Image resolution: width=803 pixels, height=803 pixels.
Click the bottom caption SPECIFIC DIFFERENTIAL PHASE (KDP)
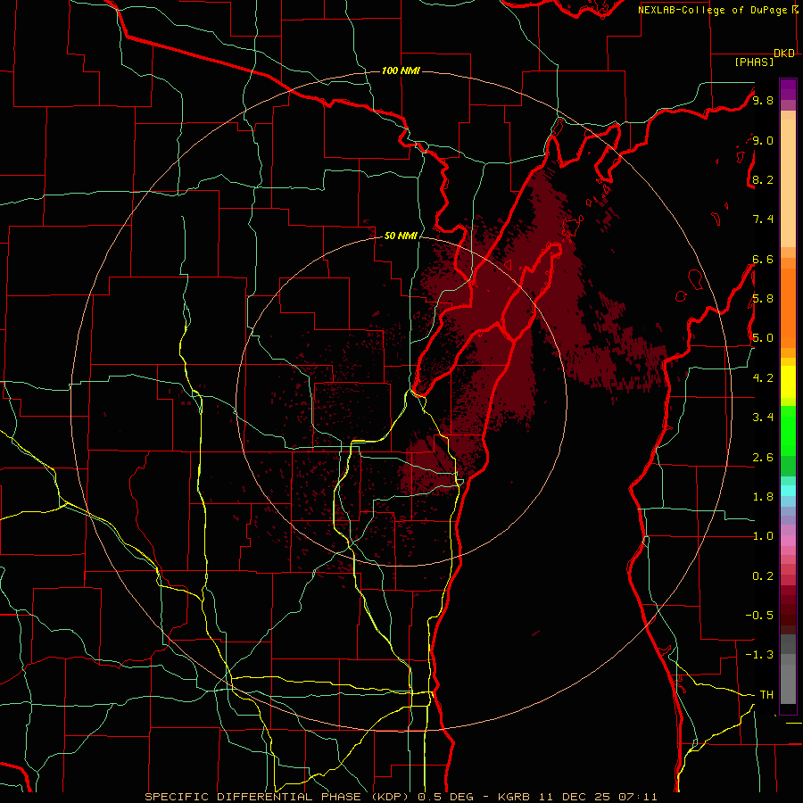(279, 797)
